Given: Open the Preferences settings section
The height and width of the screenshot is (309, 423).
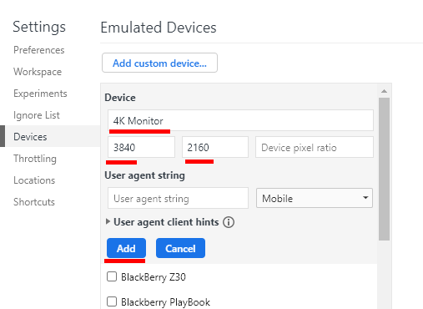Looking at the screenshot, I should point(39,50).
